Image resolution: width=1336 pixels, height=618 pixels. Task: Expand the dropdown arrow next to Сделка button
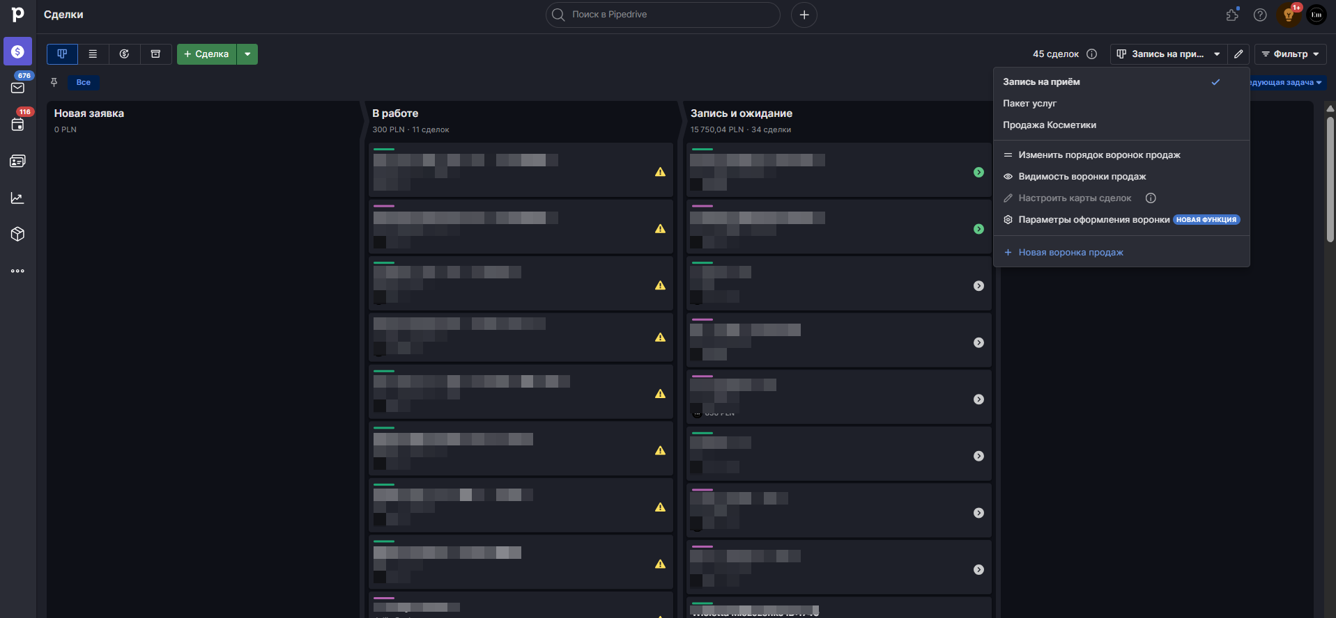point(247,54)
